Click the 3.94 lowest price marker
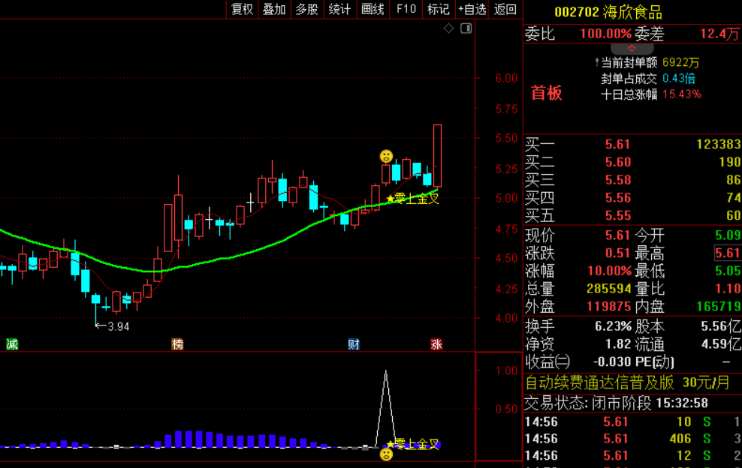This screenshot has height=468, width=742. tap(113, 326)
